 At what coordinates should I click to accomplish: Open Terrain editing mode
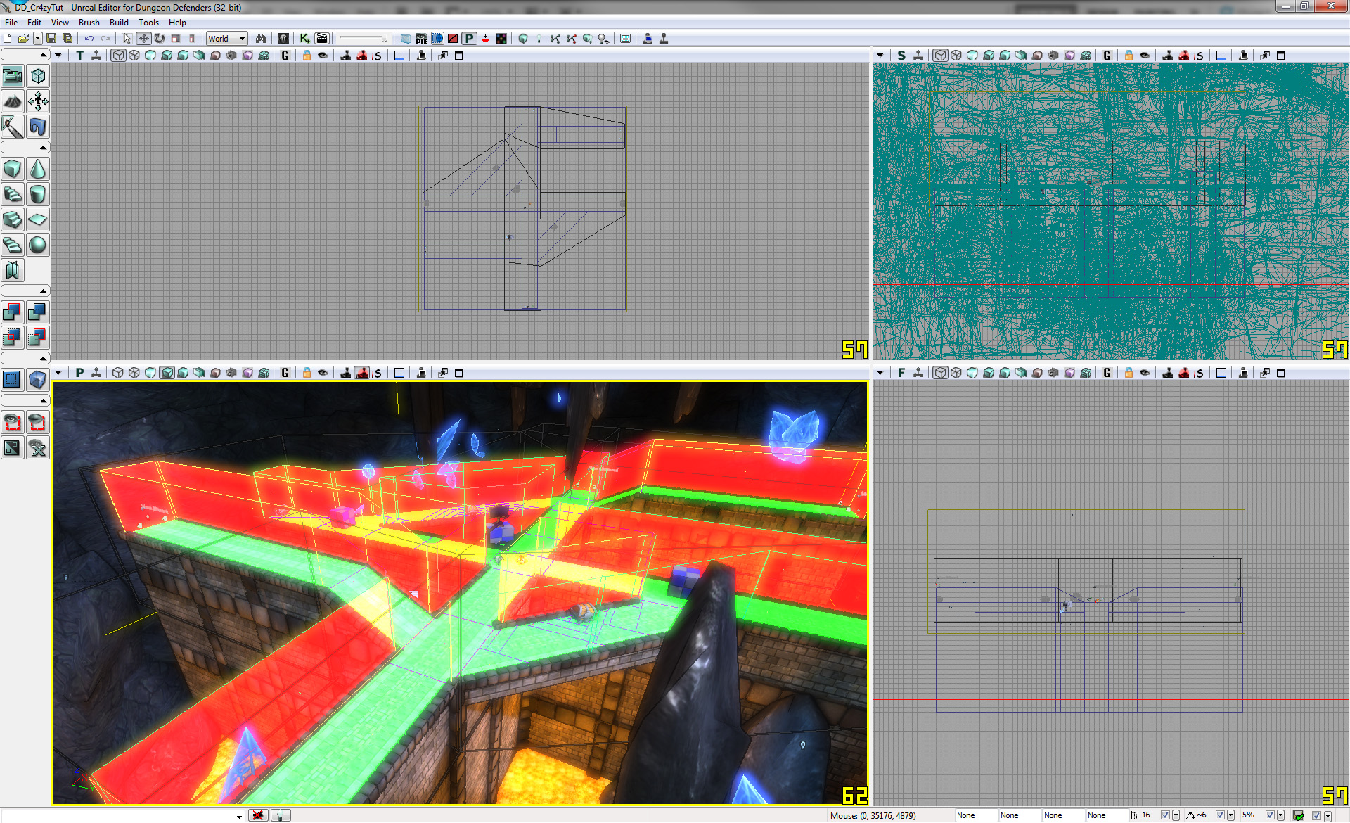13,101
